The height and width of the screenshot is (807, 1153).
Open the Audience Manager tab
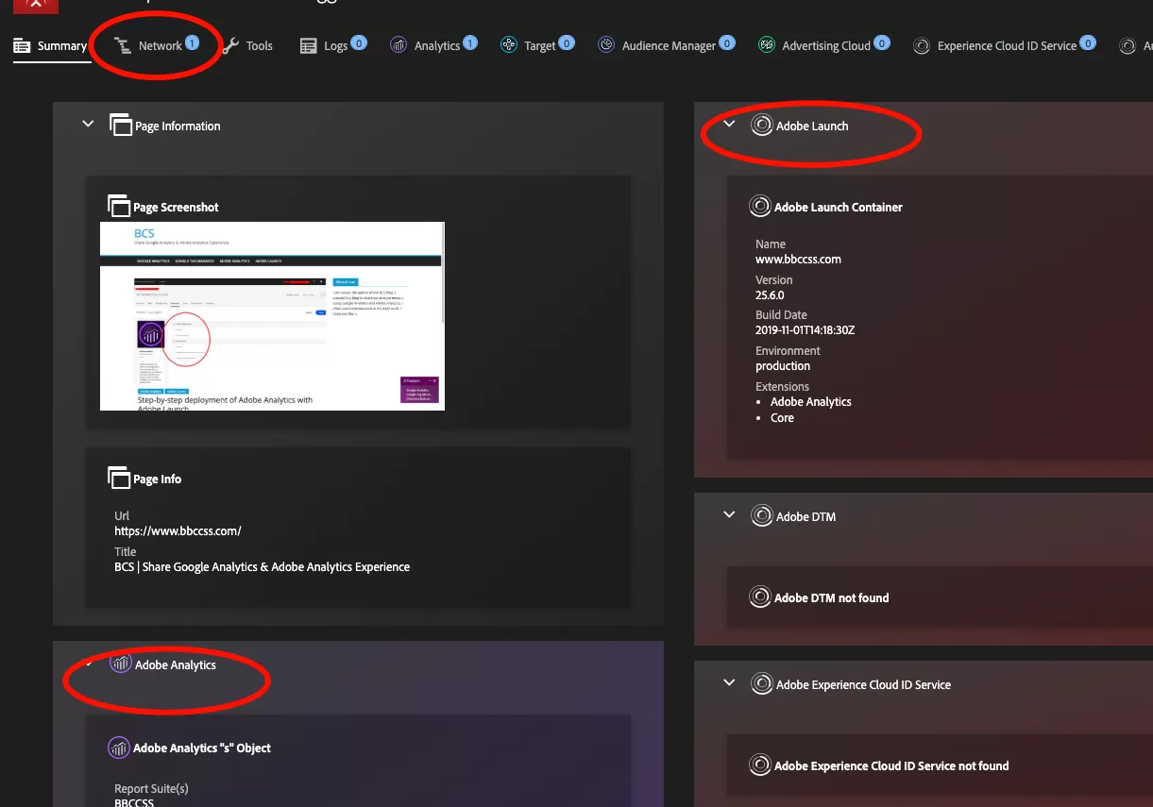click(x=666, y=45)
